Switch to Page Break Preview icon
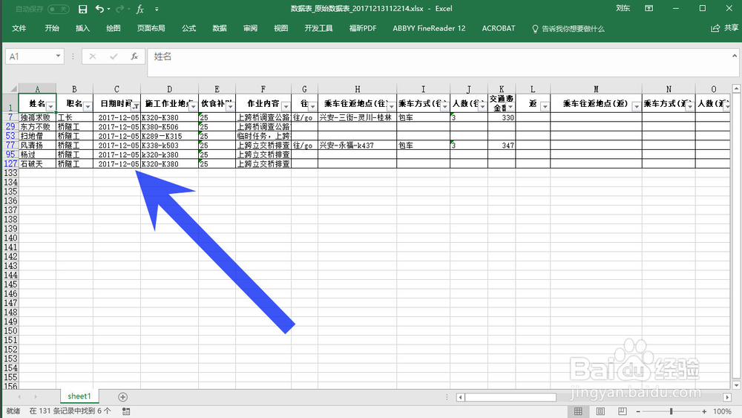Image resolution: width=742 pixels, height=418 pixels. pos(623,411)
